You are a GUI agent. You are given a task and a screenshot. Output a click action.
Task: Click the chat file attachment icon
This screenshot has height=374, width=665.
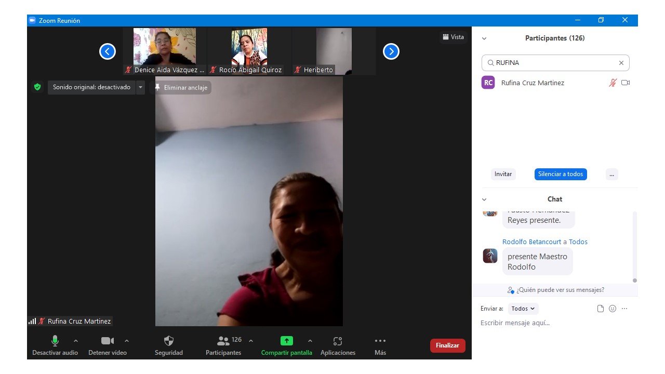(601, 309)
